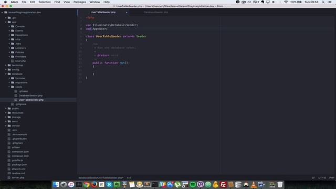Expand the Http folder arrow
The image size is (336, 189).
9,39
